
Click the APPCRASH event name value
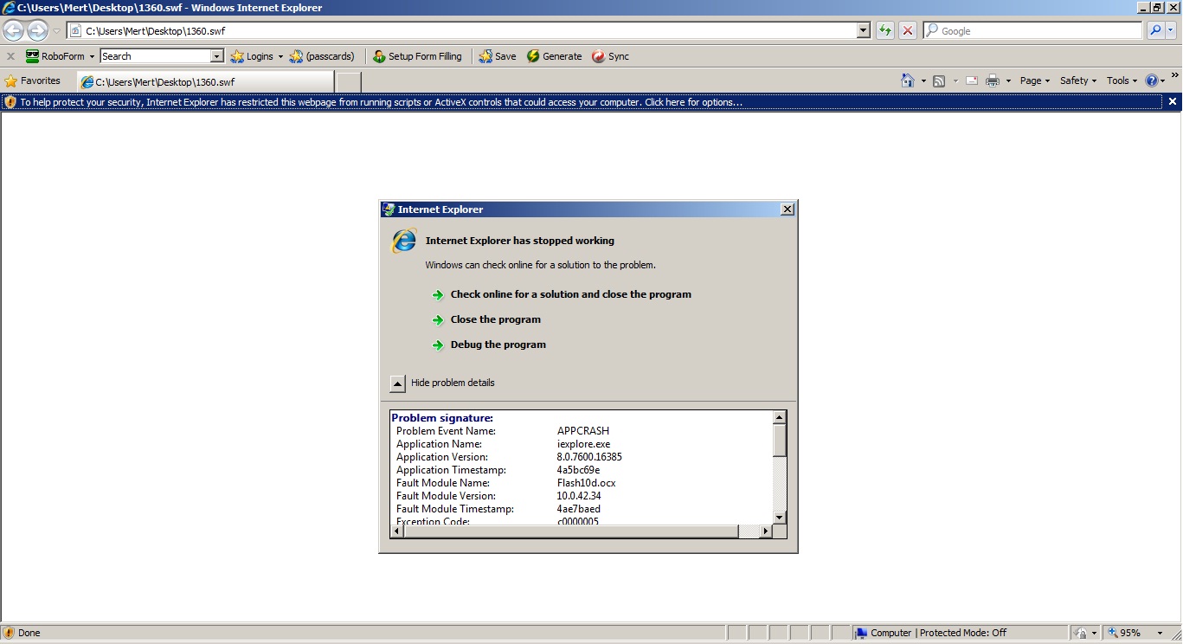click(x=583, y=431)
